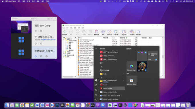Open the 任务 menu in IDM

point(64,28)
